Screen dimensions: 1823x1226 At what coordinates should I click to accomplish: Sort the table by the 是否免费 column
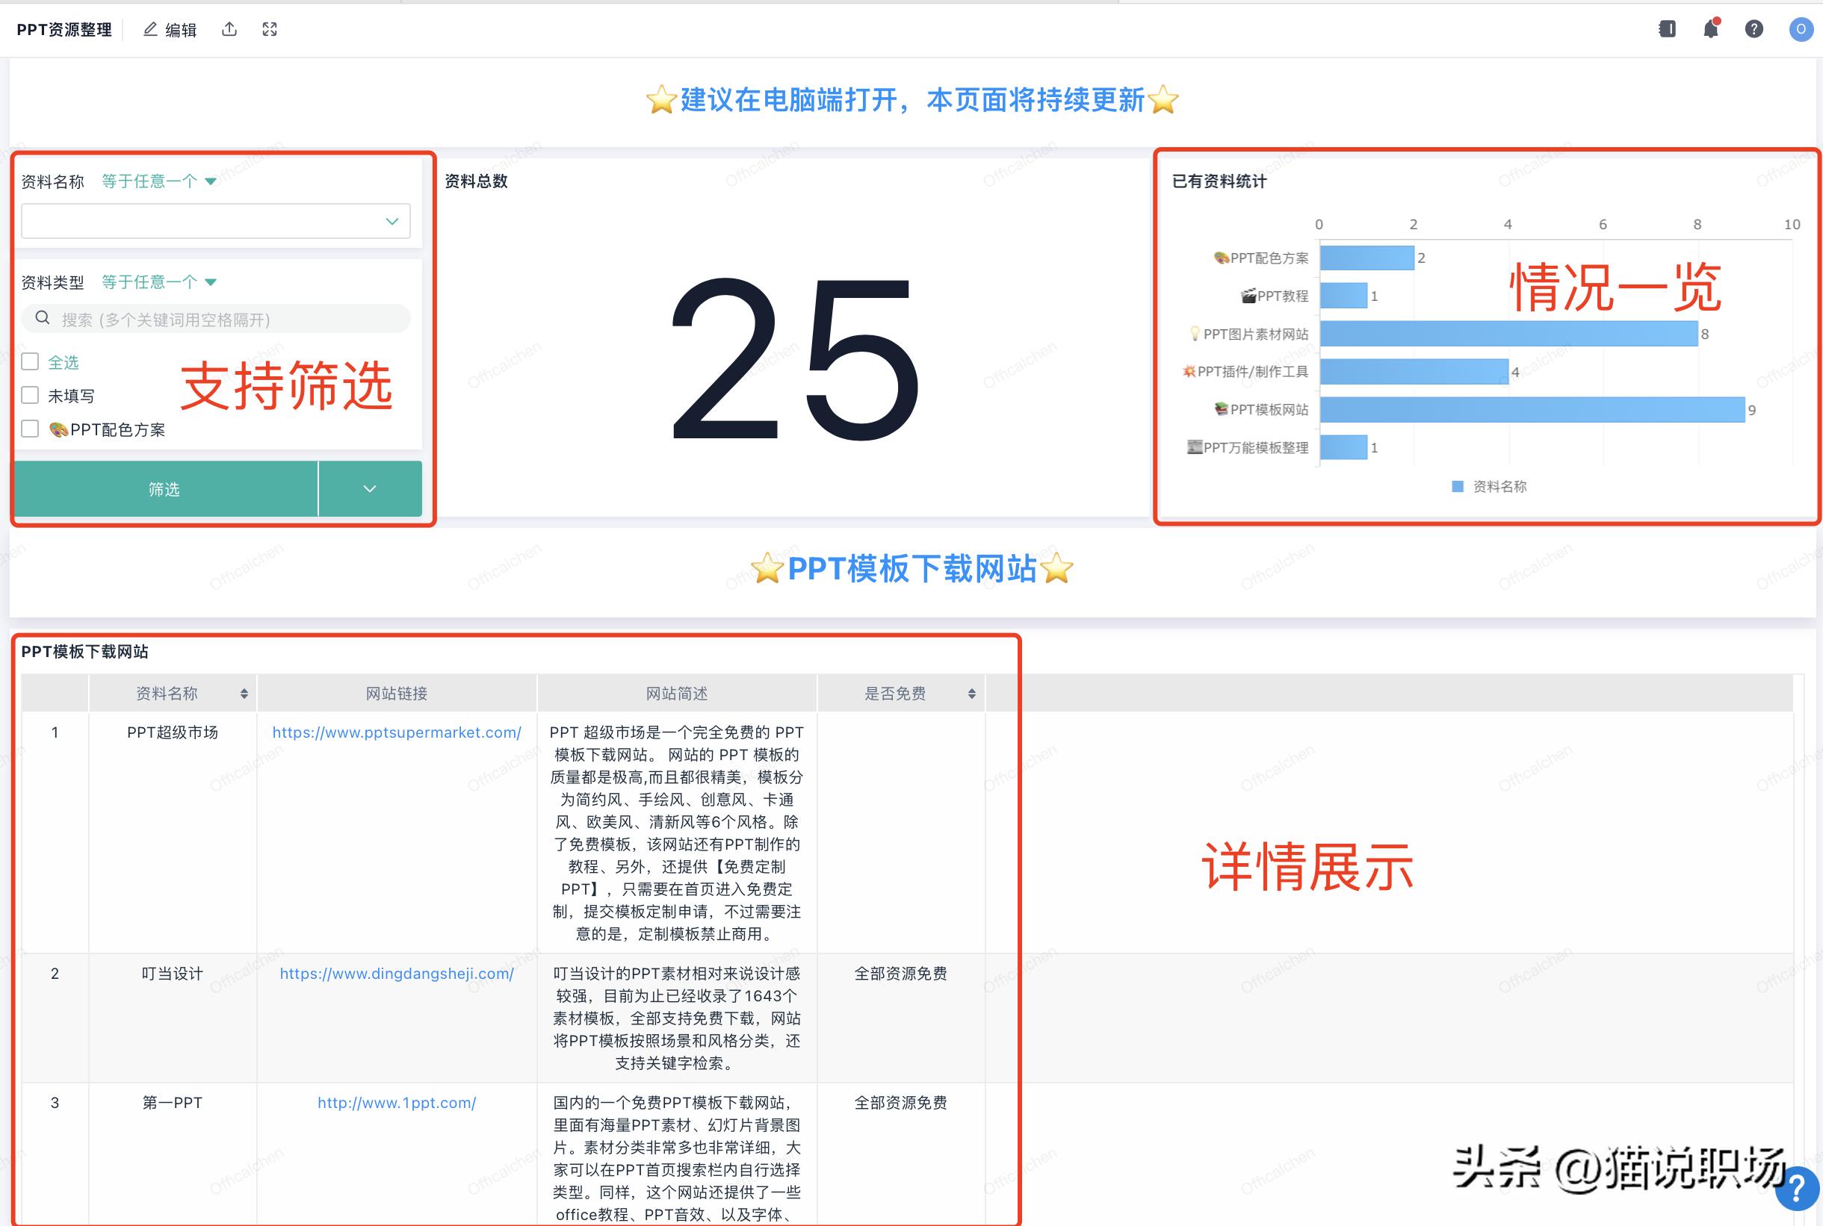click(973, 693)
